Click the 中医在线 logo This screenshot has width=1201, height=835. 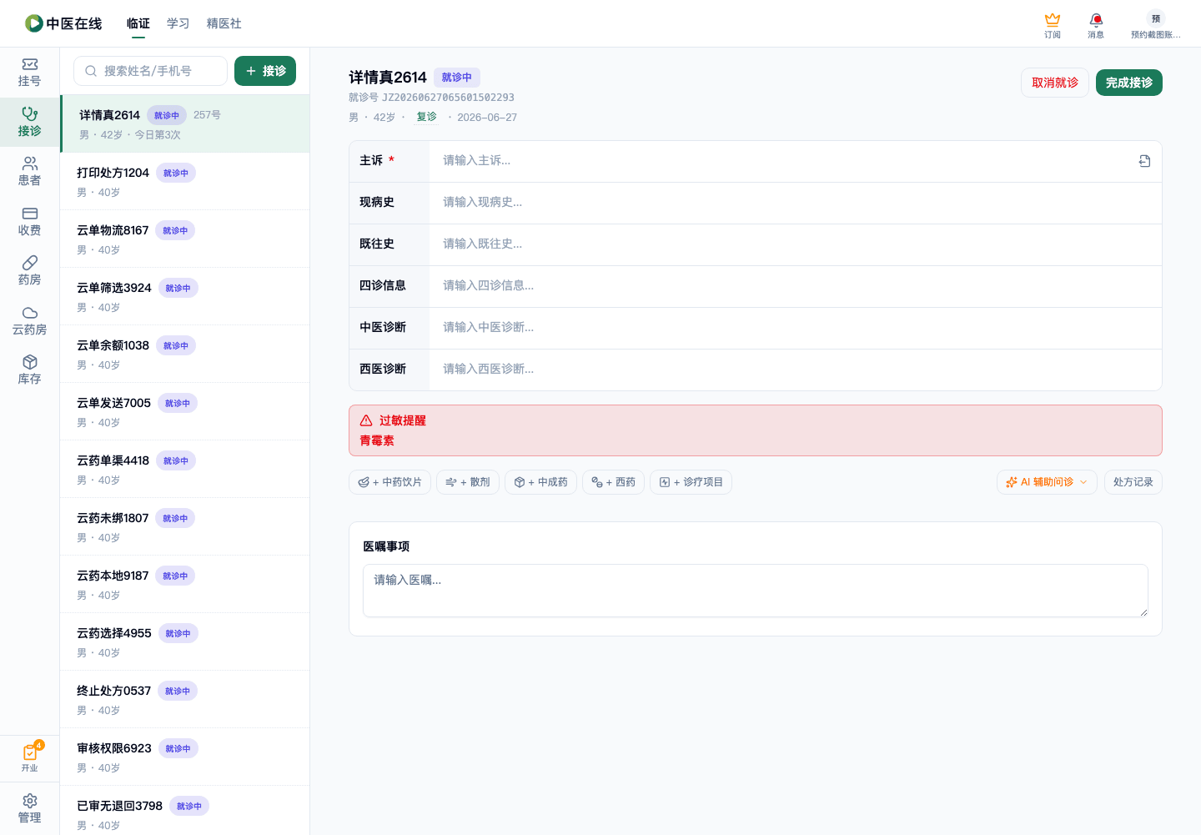point(63,23)
